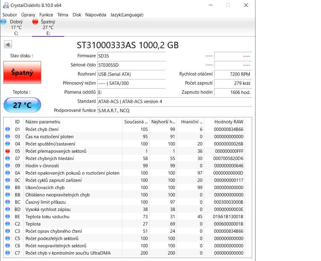Screen dimensions: 321x261
Task: Click the Nejhorší column header
Action: point(163,122)
